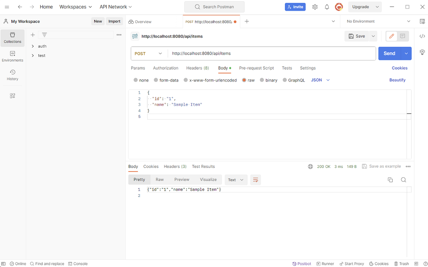Open the POST method dropdown
The height and width of the screenshot is (267, 428).
click(x=149, y=53)
